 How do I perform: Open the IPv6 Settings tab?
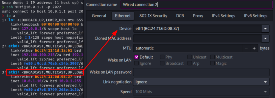256,16
